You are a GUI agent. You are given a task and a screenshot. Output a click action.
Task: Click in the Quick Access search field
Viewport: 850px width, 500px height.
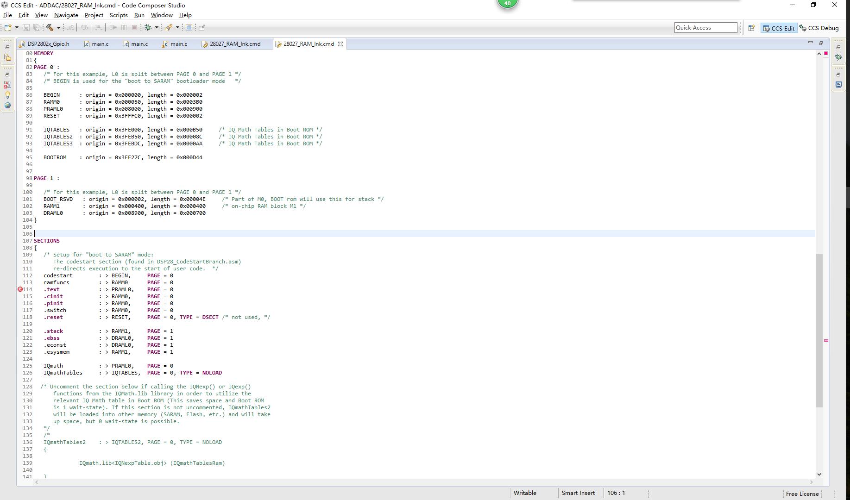point(705,28)
